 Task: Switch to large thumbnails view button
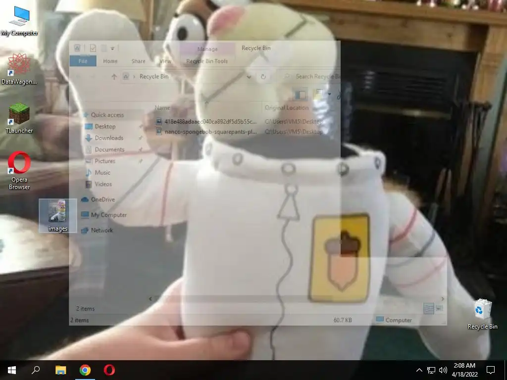(440, 309)
